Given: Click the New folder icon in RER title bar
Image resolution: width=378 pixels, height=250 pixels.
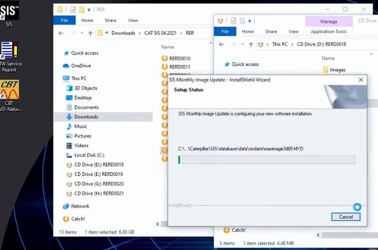Looking at the screenshot, I should [82, 9].
